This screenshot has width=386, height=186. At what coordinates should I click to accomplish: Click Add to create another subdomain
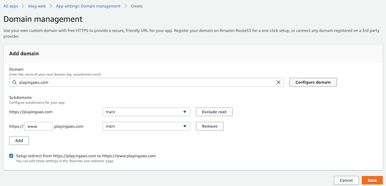coord(19,141)
